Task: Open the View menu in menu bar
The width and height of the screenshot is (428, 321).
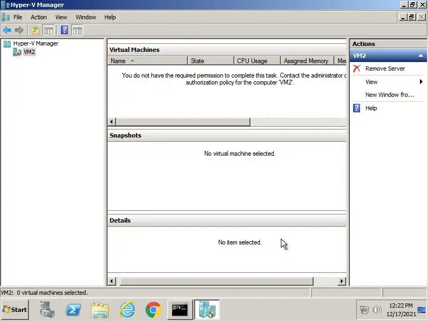Action: click(x=61, y=17)
